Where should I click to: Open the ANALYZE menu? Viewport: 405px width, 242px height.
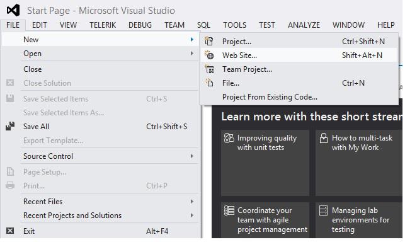click(x=304, y=25)
